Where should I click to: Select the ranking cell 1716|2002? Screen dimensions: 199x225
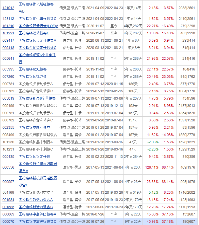click(x=187, y=193)
